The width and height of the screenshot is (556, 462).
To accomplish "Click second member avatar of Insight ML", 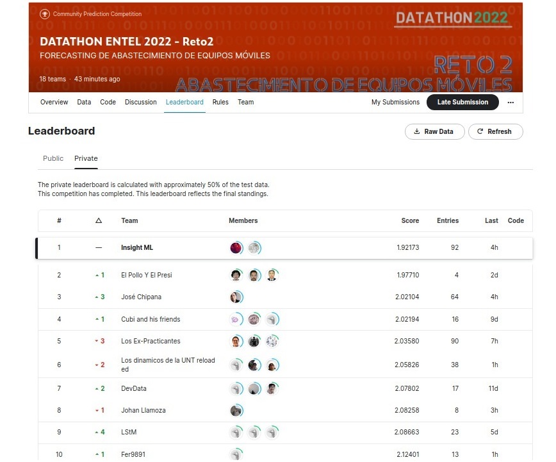I will 254,248.
